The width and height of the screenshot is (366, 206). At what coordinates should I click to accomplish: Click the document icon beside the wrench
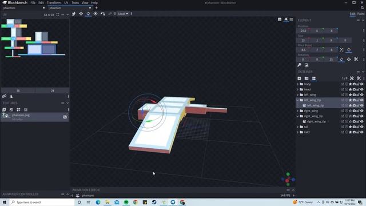tap(307, 65)
